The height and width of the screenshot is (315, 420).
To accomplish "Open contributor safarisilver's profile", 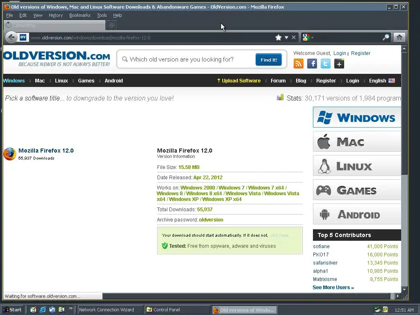I will pos(325,263).
